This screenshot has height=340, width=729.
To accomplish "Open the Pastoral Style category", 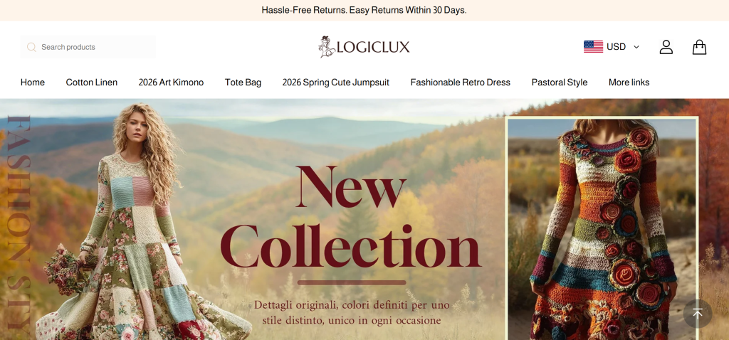I will point(560,83).
